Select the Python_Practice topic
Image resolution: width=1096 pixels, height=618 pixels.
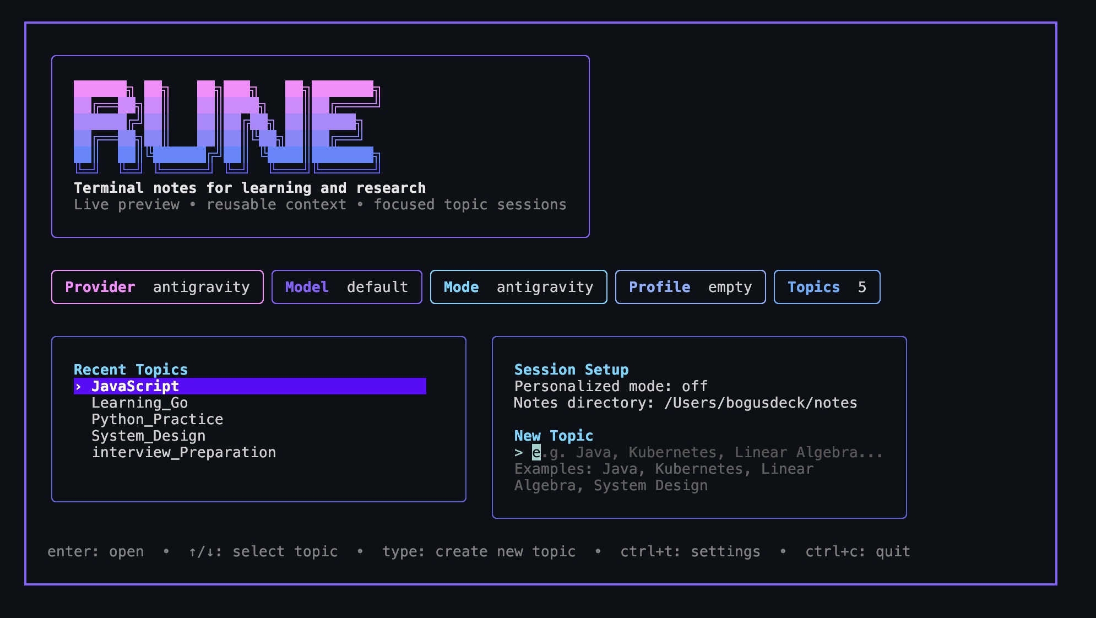coord(157,419)
